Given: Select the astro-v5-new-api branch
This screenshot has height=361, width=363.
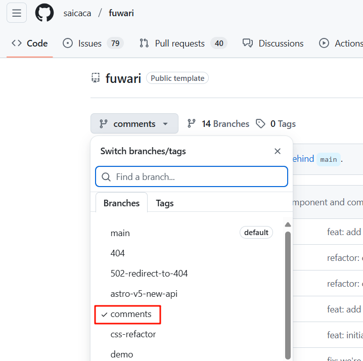Looking at the screenshot, I should 144,294.
